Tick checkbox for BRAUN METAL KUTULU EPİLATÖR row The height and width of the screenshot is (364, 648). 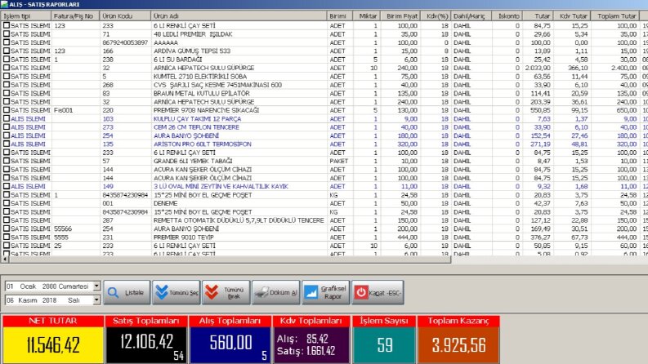(7, 93)
